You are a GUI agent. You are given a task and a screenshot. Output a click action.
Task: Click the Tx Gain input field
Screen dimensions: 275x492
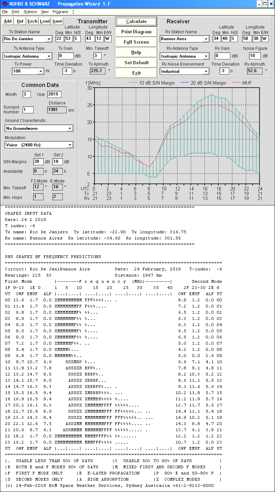(66, 56)
